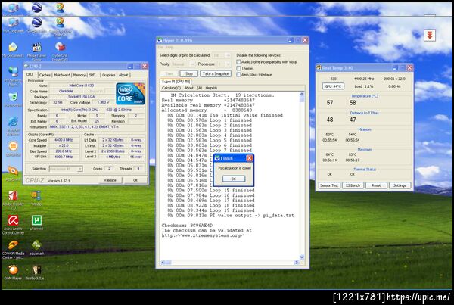This screenshot has height=305, width=454.
Task: Open My Computer desktop icon
Action: tap(13, 24)
